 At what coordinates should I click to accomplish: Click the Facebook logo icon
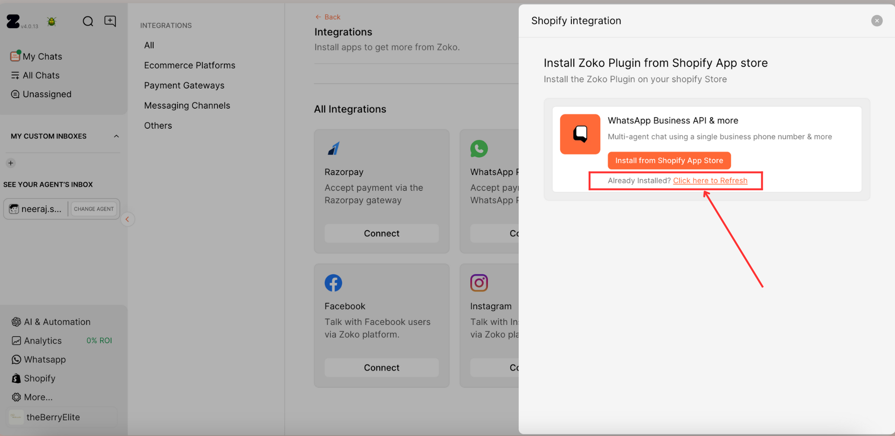[x=333, y=283]
